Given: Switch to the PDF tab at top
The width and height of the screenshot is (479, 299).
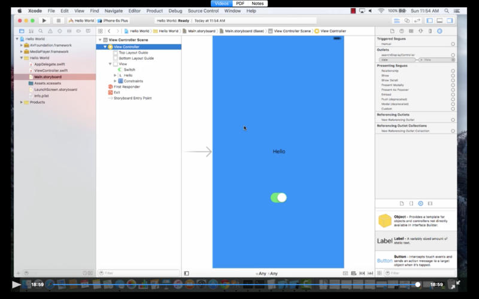Looking at the screenshot, I should point(240,4).
